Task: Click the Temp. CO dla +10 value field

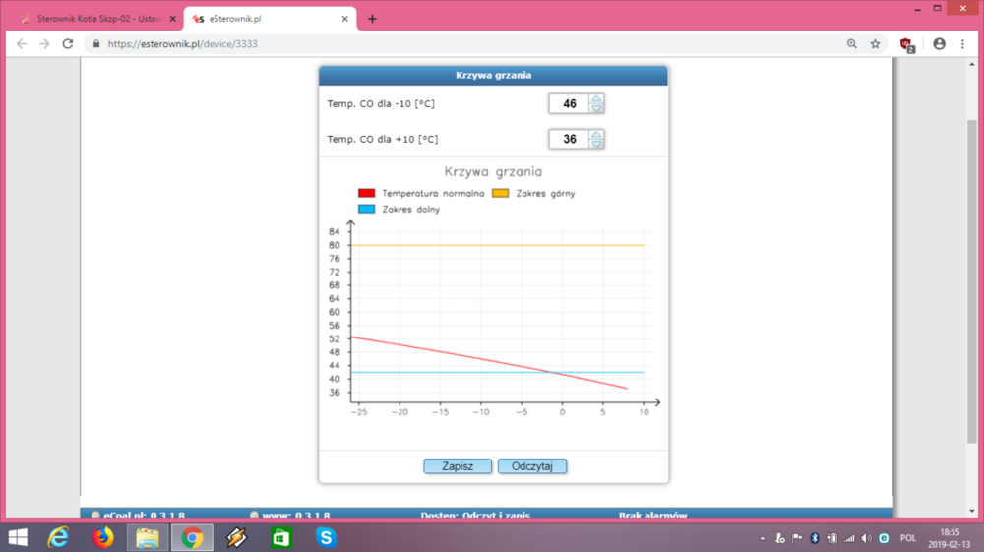Action: 569,140
